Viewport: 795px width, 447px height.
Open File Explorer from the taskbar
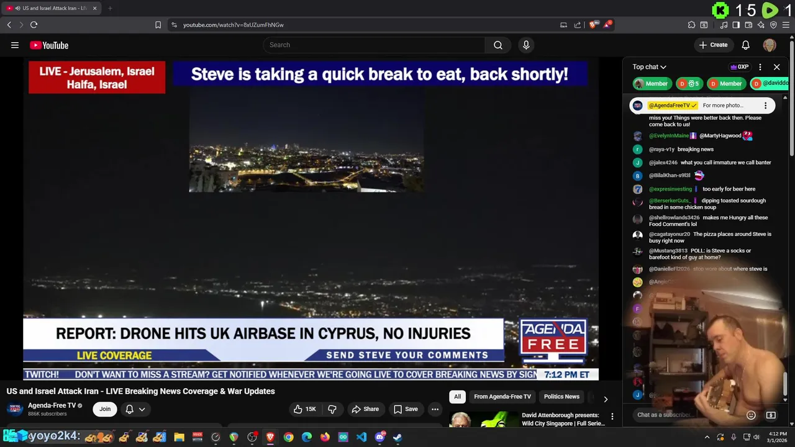(179, 437)
